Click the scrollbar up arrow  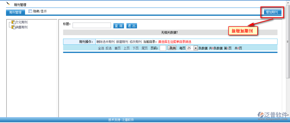pos(288,3)
